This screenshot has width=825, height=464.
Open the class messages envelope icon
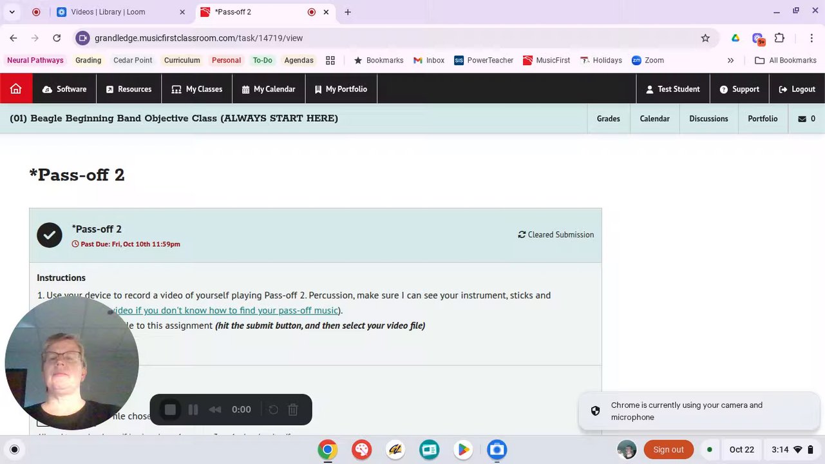[x=806, y=119]
